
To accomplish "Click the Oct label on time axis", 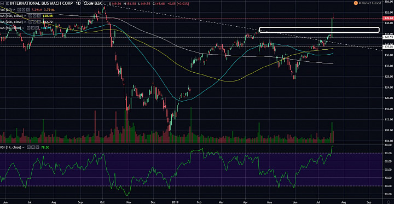I will coord(102,202).
